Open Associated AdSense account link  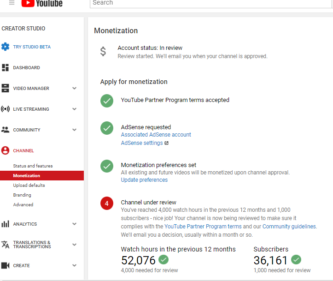[156, 135]
